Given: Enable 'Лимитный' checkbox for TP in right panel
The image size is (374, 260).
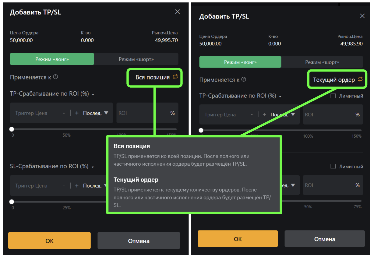Looking at the screenshot, I should pyautogui.click(x=333, y=96).
